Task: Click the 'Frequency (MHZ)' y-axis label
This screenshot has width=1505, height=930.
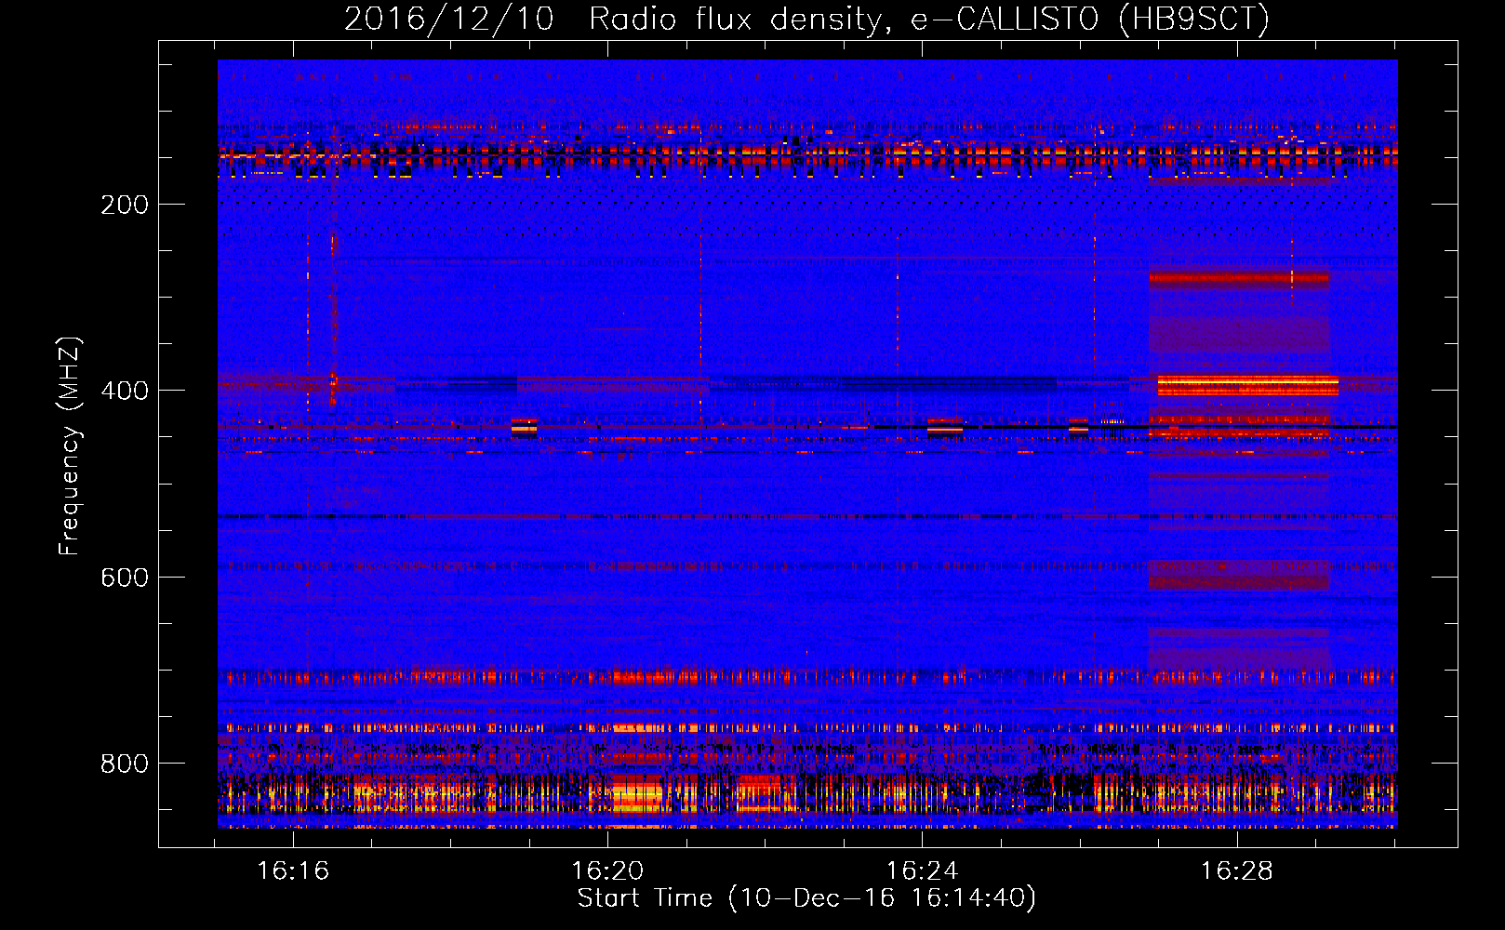Action: pyautogui.click(x=70, y=445)
